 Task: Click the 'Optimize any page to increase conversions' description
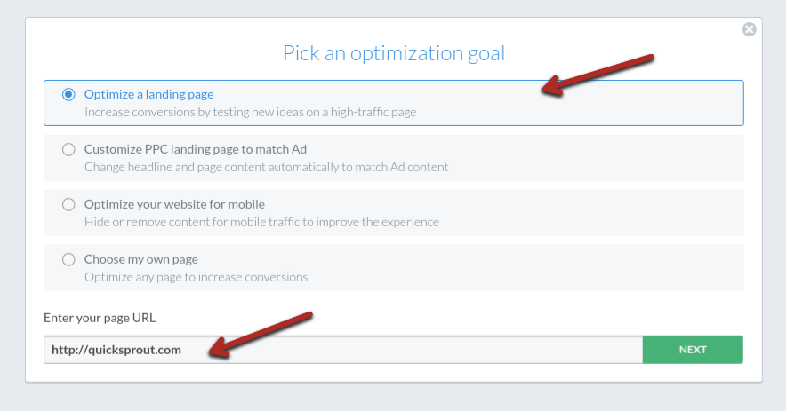(196, 277)
